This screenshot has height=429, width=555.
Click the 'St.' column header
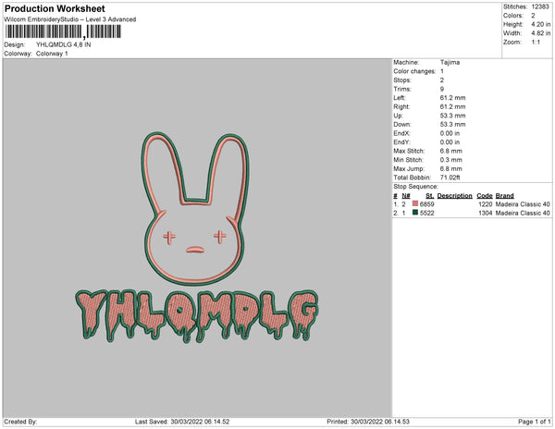[430, 196]
